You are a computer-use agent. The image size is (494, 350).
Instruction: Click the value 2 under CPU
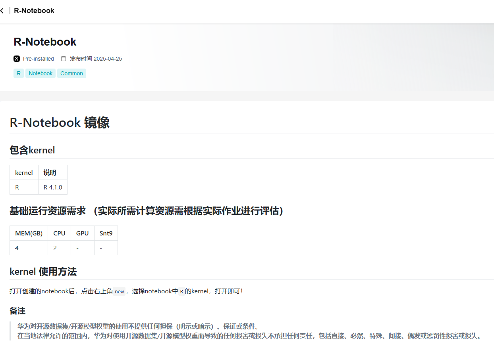60,248
